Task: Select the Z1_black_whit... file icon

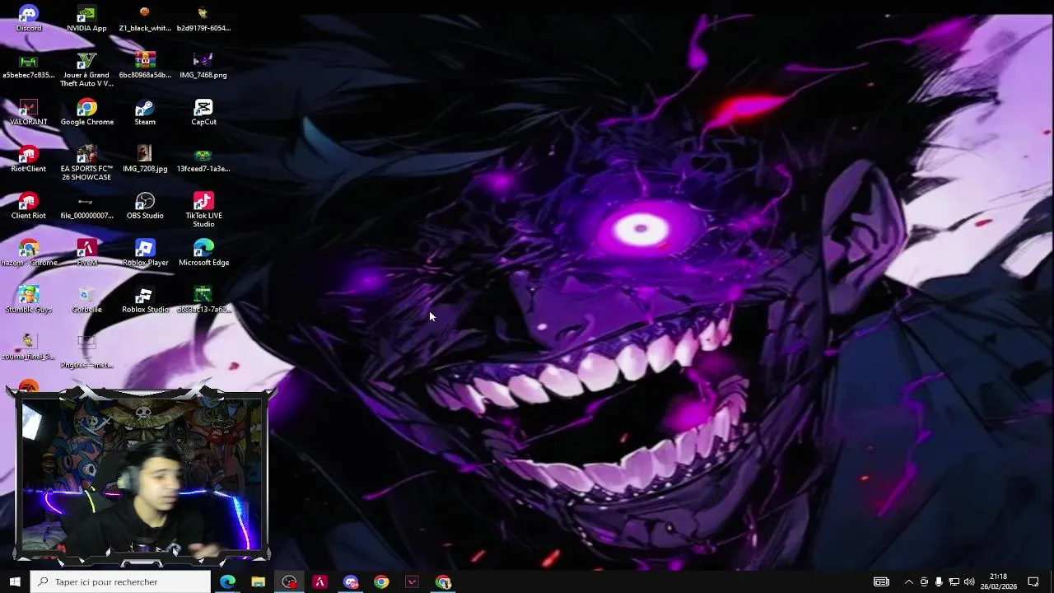Action: click(145, 19)
